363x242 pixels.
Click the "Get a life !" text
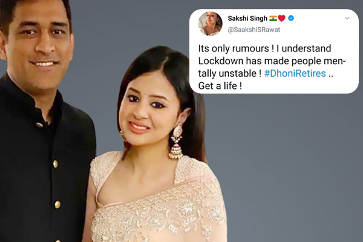click(220, 86)
